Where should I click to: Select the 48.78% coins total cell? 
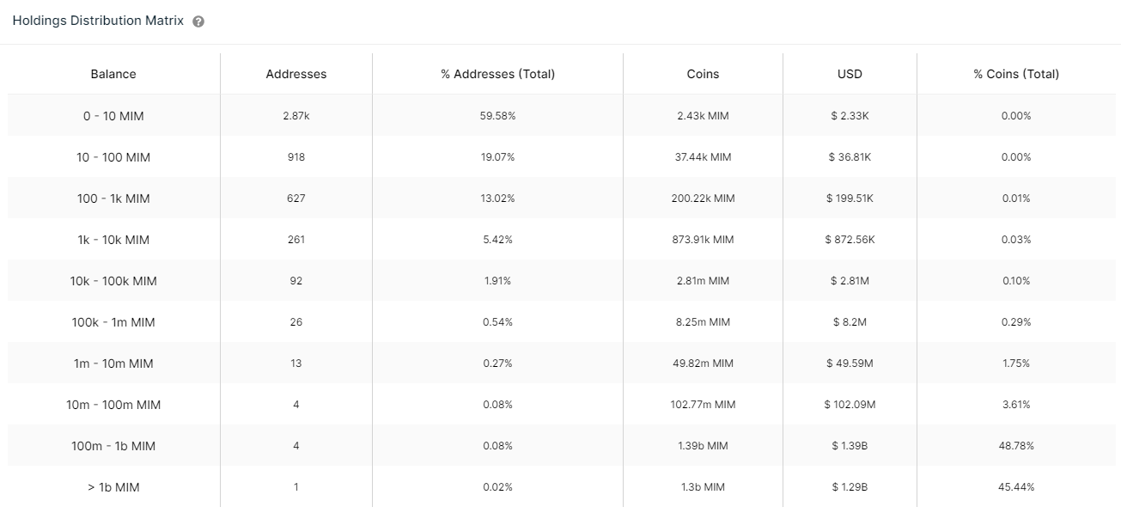pos(1016,446)
